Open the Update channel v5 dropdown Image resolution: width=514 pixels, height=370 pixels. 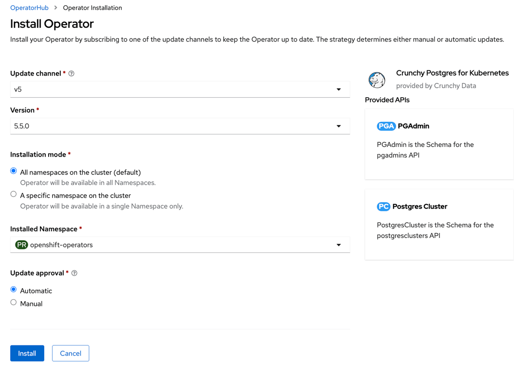(x=180, y=89)
